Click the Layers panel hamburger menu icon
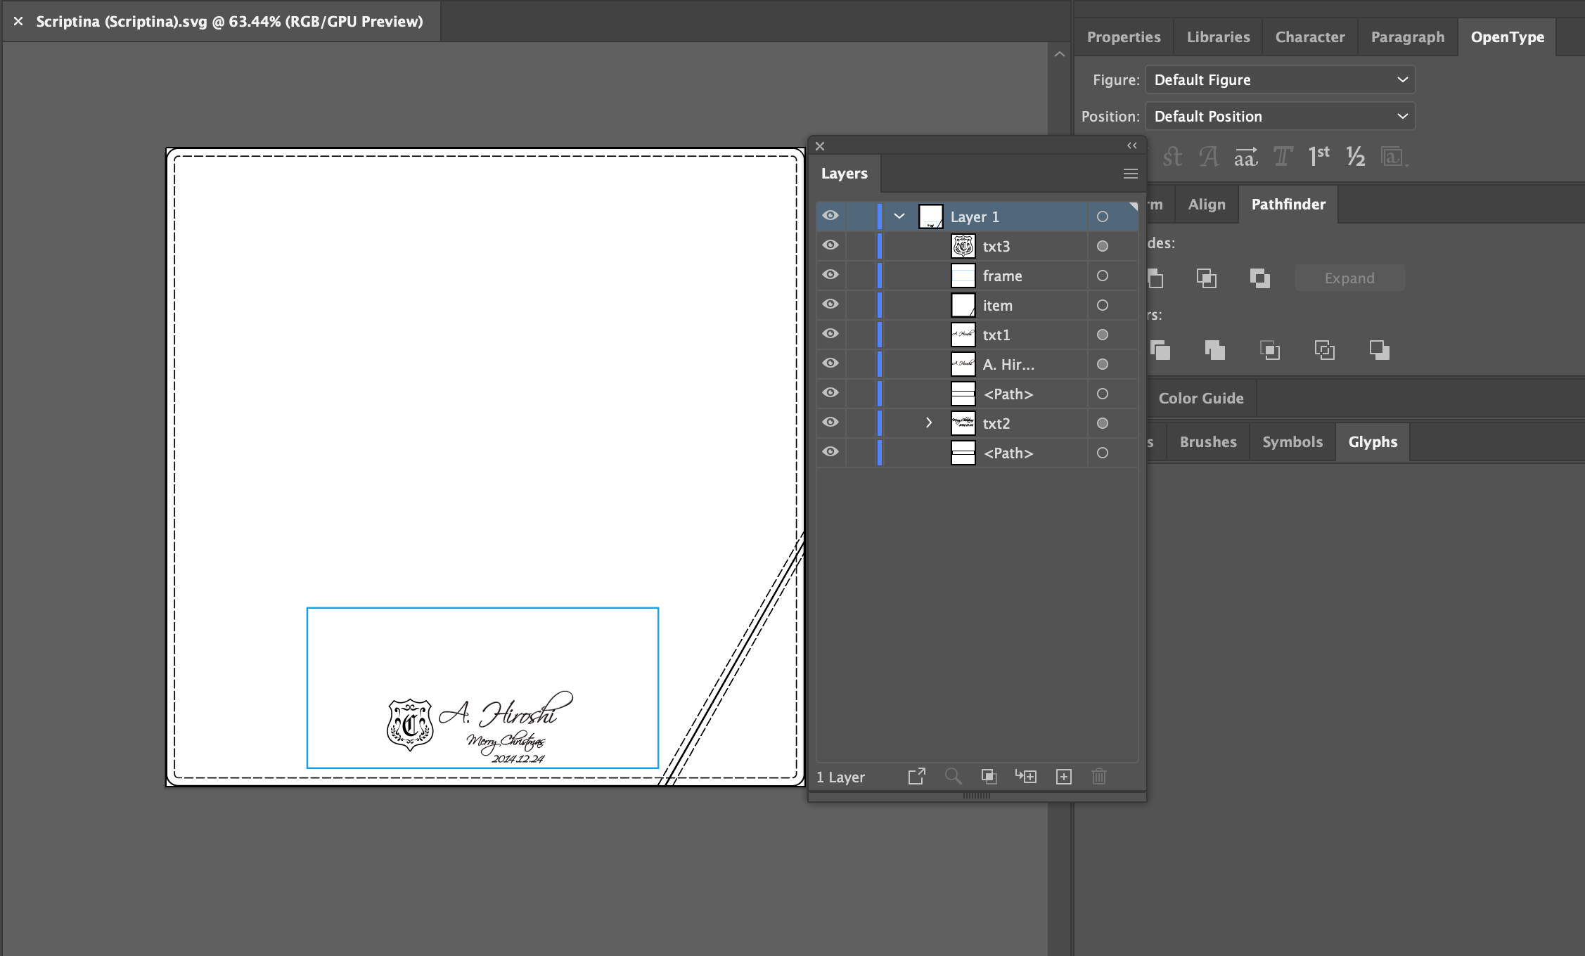The width and height of the screenshot is (1585, 956). click(1130, 174)
